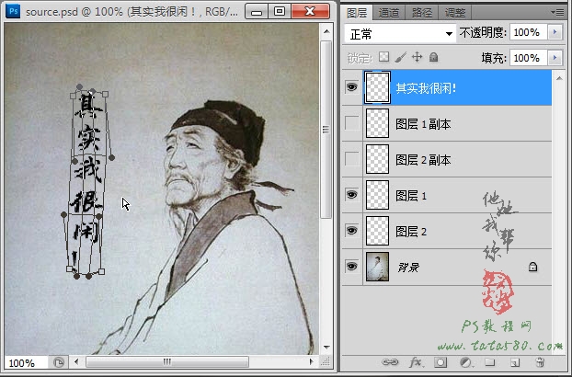Click the horizontal scrollbar thumb

coord(167,362)
